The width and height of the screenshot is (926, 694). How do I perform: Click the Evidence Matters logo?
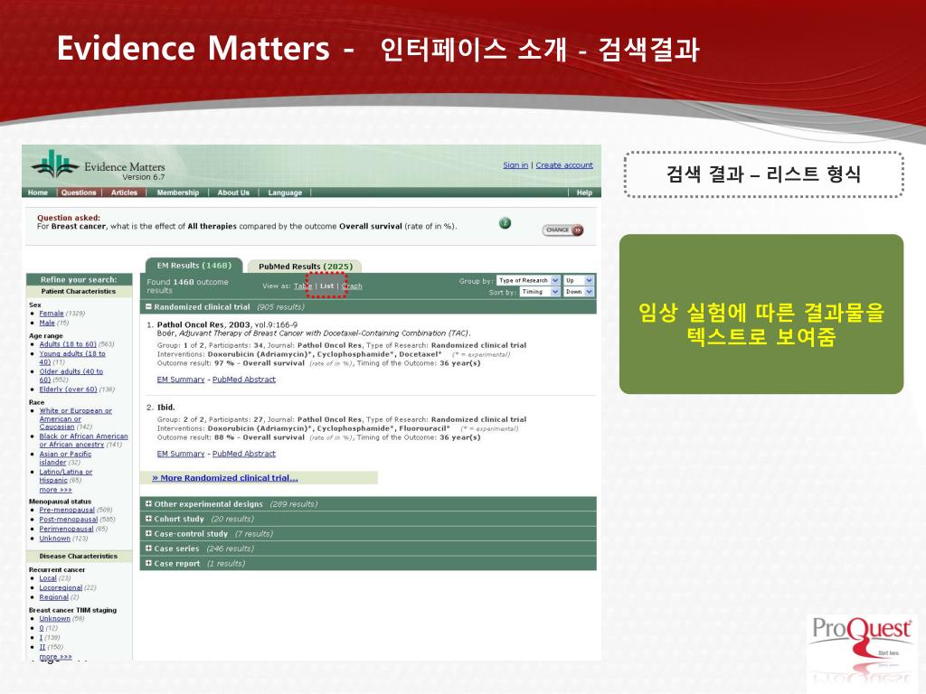click(x=99, y=166)
